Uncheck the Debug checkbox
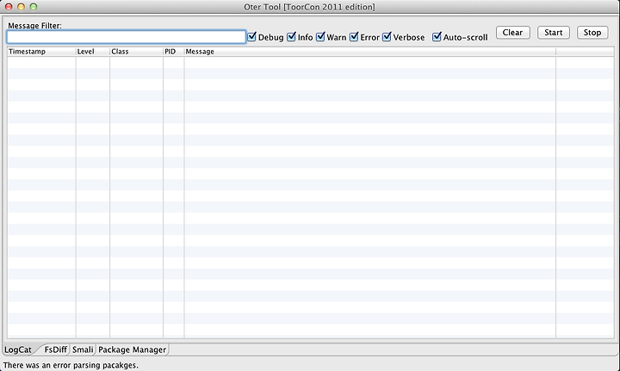This screenshot has width=620, height=371. click(x=251, y=37)
